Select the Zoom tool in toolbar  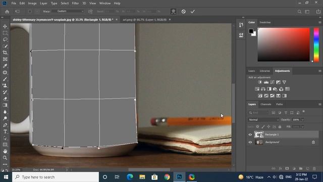pos(5,158)
